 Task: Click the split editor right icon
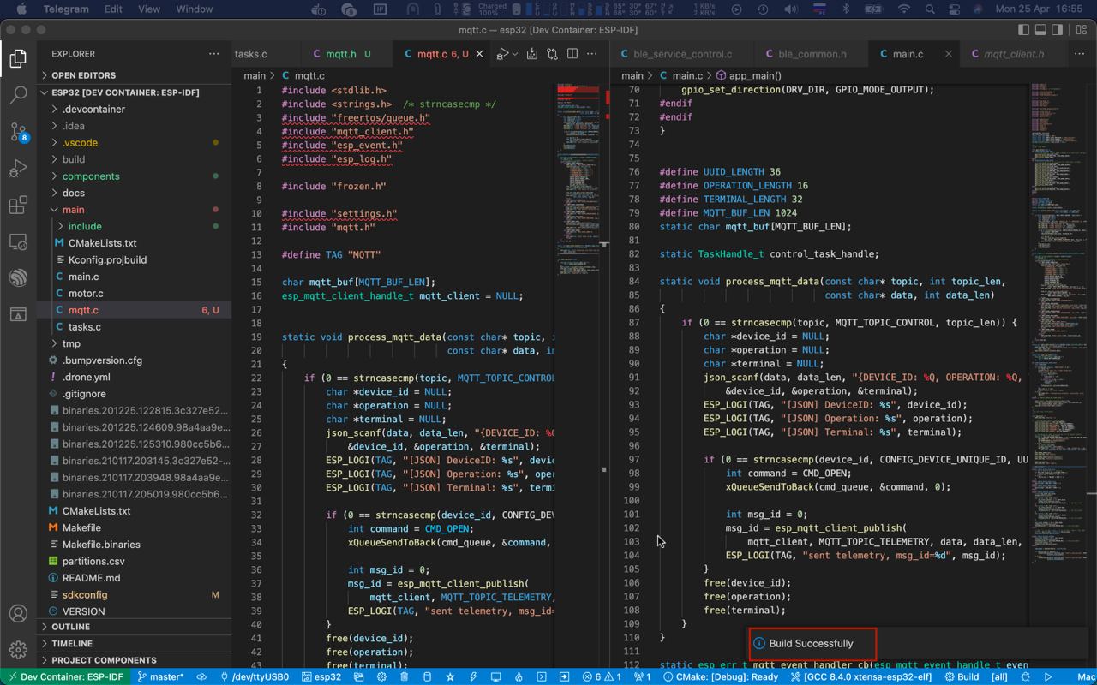(x=572, y=54)
